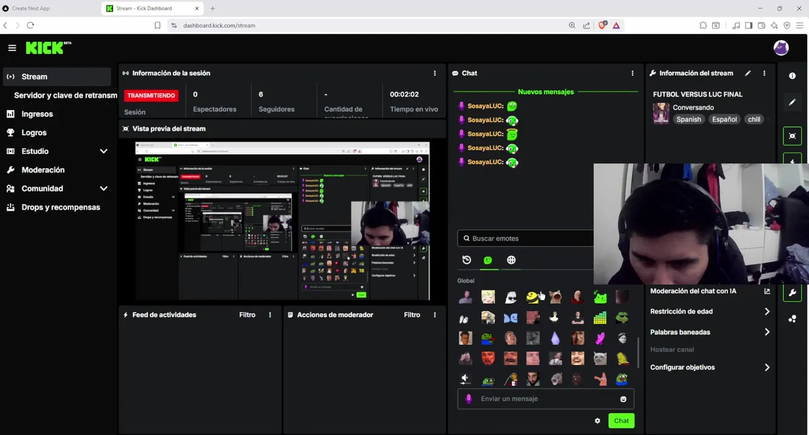
Task: Edit stream info with the pencil icon in header
Action: (748, 73)
